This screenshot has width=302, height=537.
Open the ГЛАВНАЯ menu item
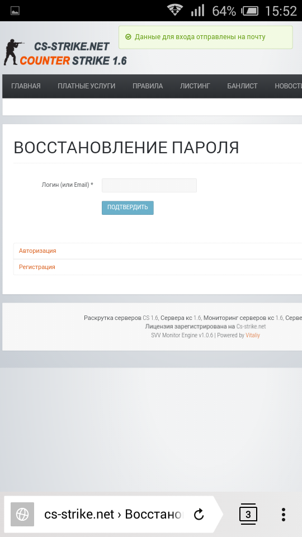coord(26,86)
